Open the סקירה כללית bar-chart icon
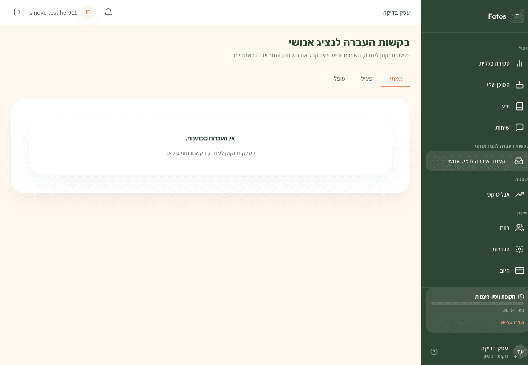Viewport: 528px width, 365px height. click(519, 63)
